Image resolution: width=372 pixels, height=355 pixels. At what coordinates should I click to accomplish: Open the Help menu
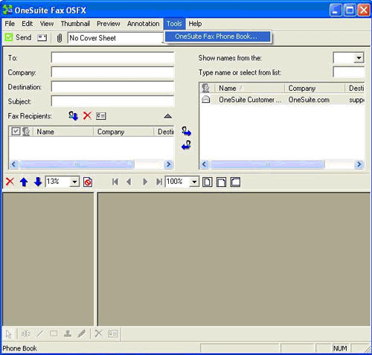coord(195,24)
